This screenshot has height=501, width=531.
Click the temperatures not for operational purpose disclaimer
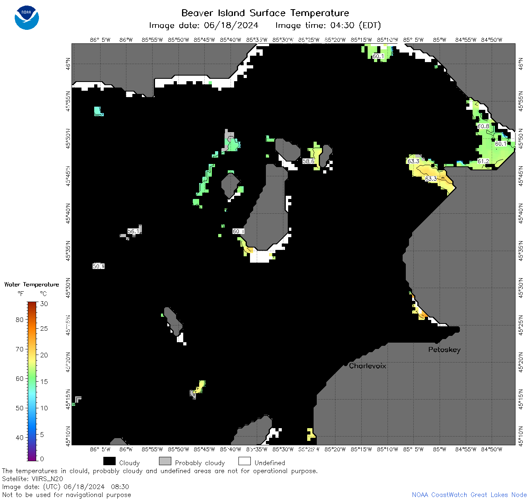point(160,471)
